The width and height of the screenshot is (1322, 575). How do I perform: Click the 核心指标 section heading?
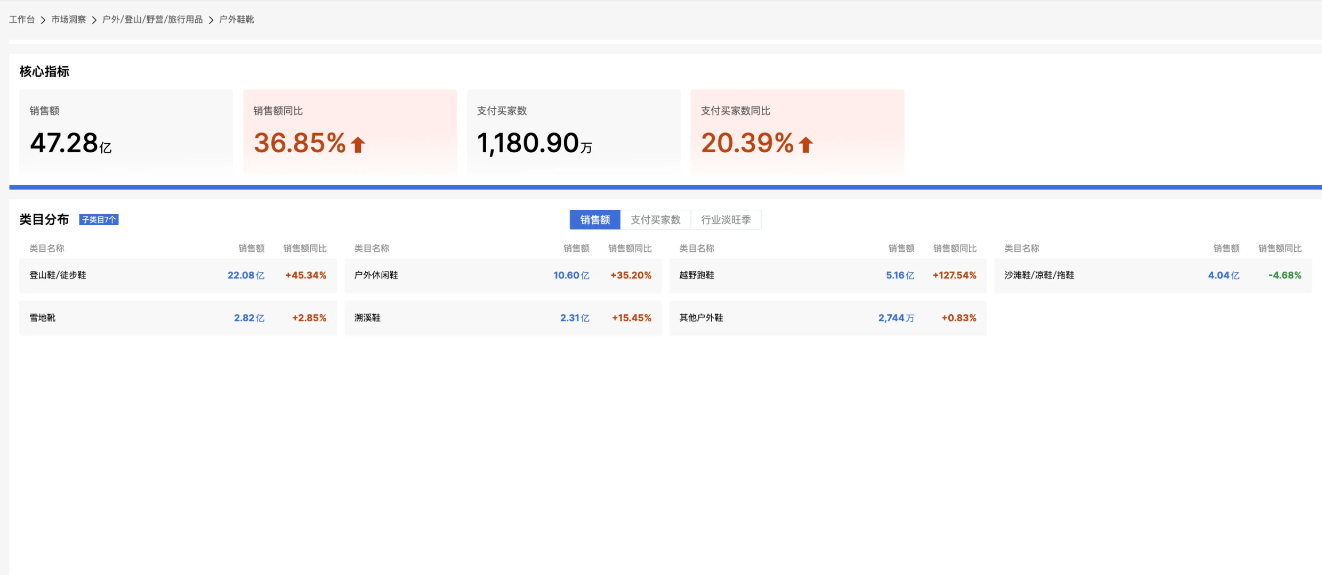coord(44,72)
